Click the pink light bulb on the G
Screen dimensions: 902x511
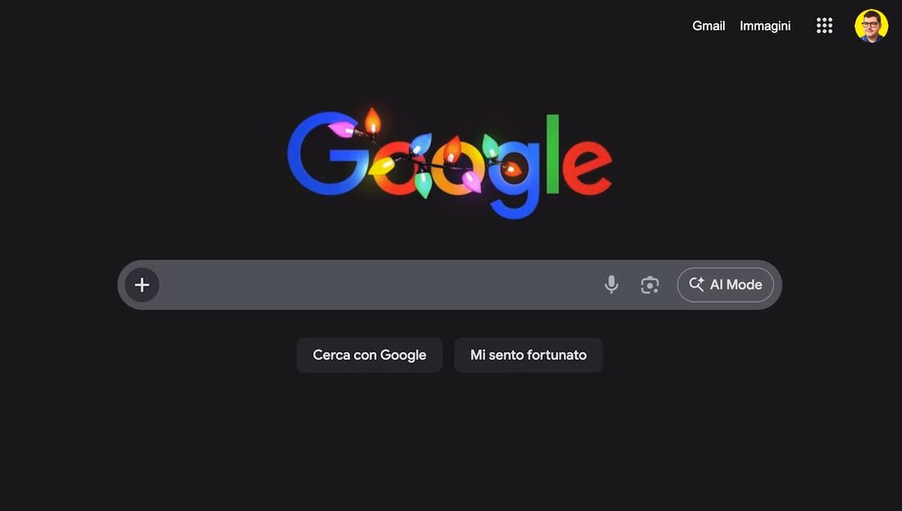click(x=342, y=129)
